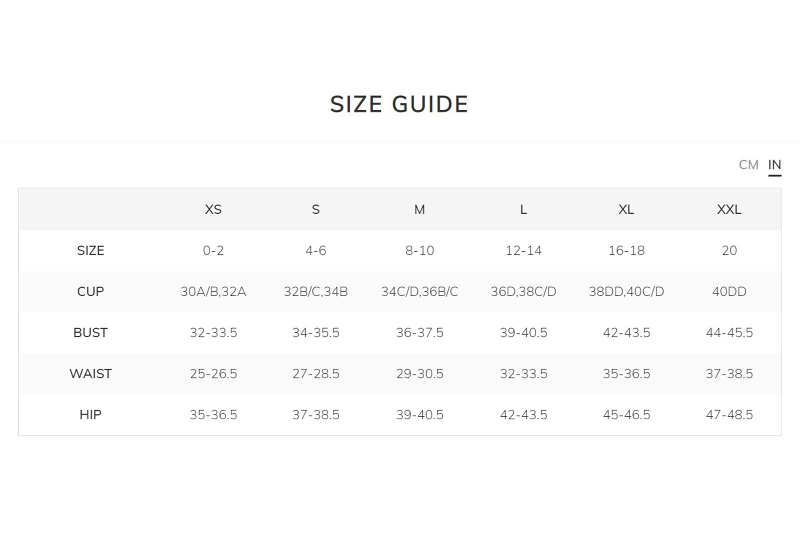Viewport: 800px width, 533px height.
Task: Click the CUP row label
Action: coord(90,291)
